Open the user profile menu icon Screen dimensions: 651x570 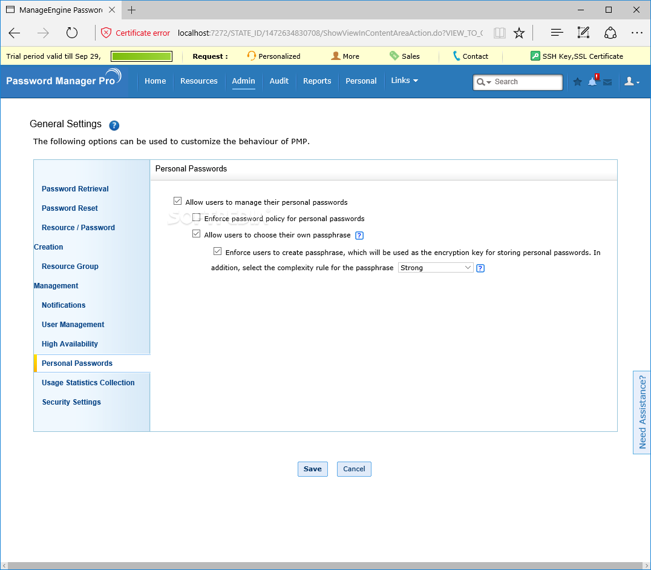[x=632, y=82]
